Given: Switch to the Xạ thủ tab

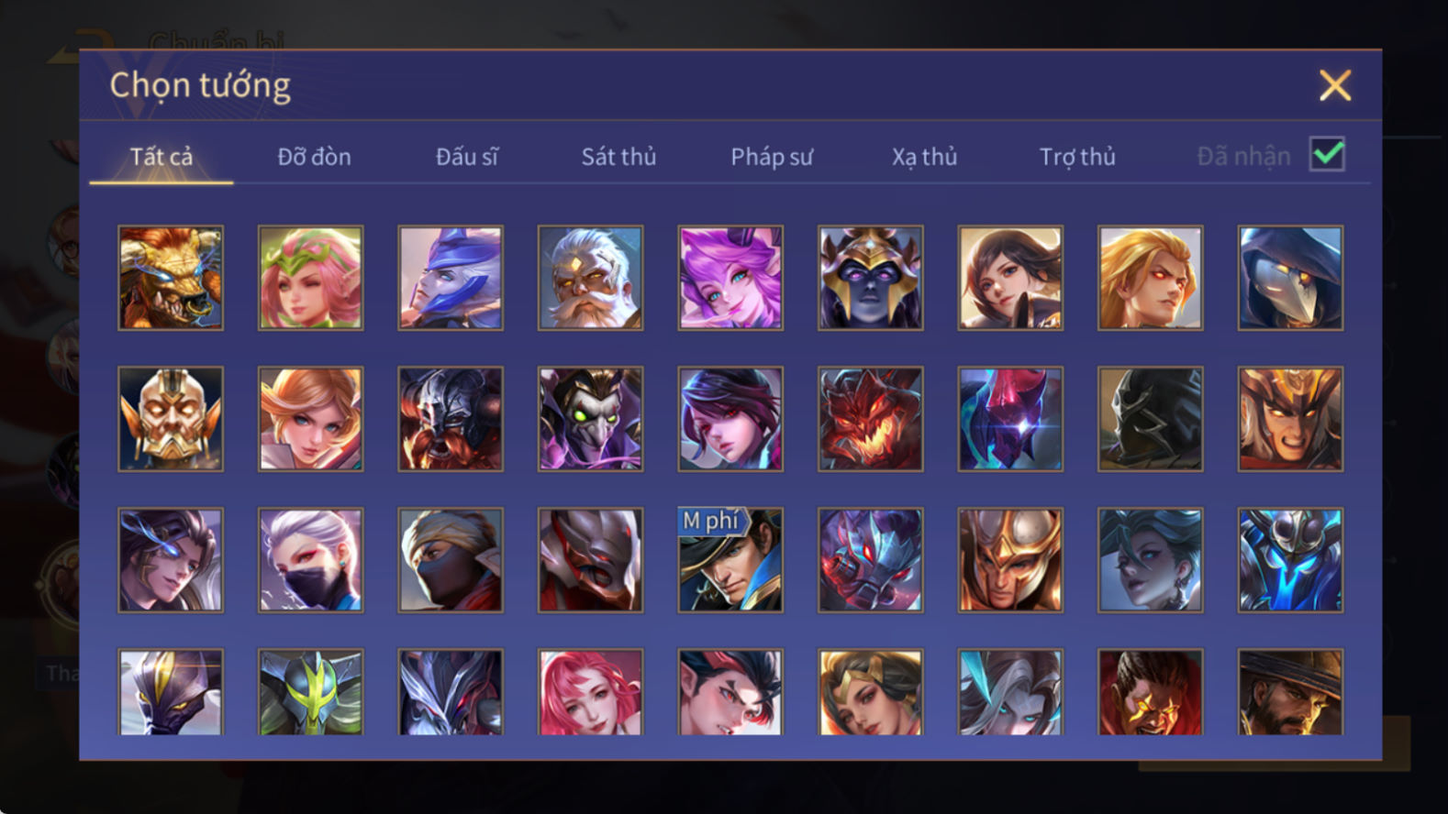Looking at the screenshot, I should click(924, 157).
